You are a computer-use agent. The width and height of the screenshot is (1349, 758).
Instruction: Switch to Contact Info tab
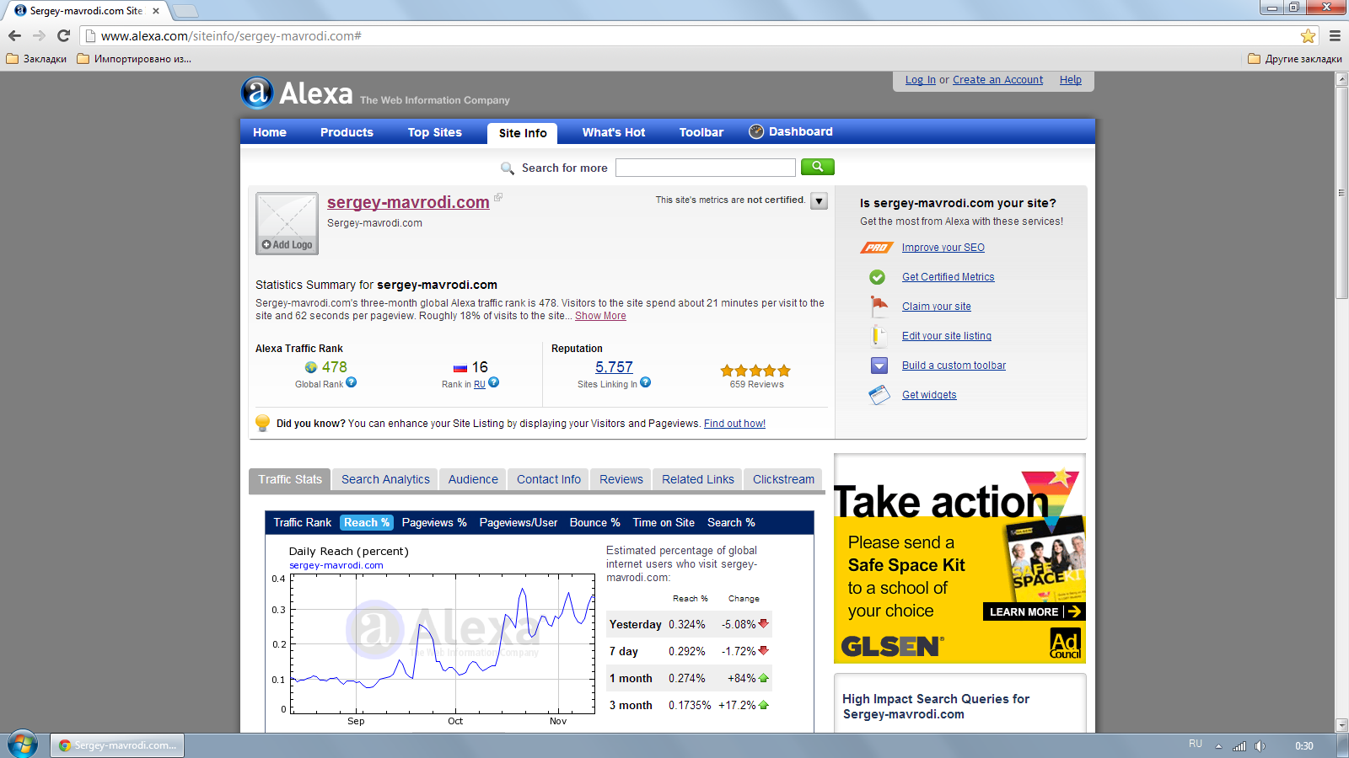click(549, 479)
